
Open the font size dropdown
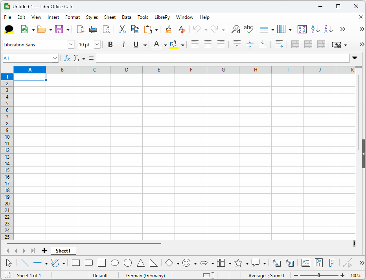[x=97, y=44]
